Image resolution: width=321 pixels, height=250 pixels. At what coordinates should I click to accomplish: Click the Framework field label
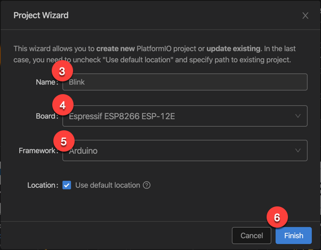coord(37,151)
